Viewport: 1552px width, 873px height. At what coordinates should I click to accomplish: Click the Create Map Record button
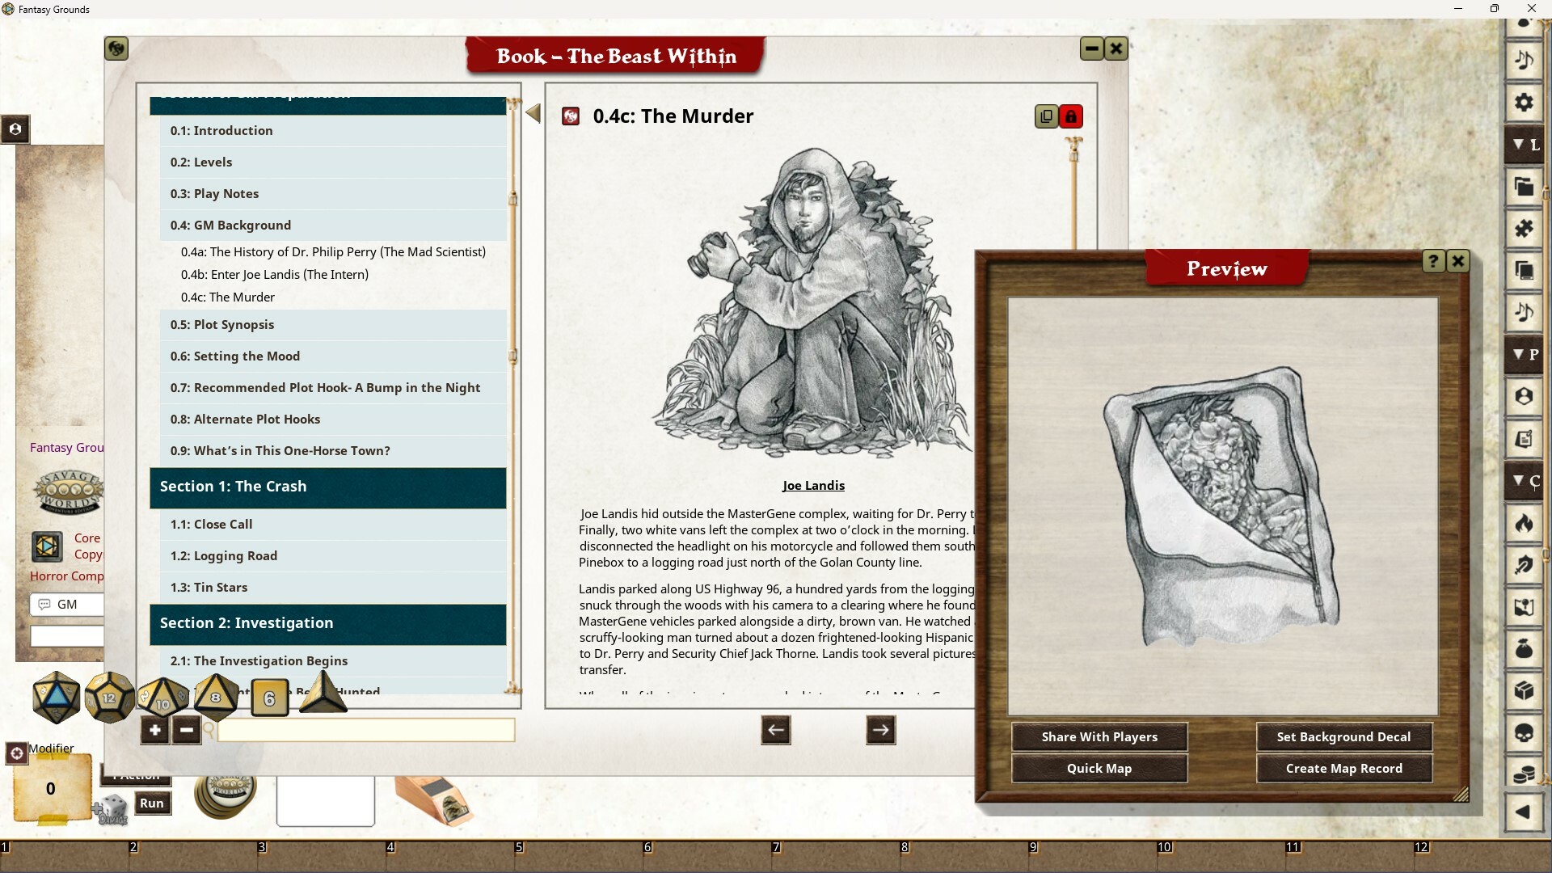point(1343,768)
